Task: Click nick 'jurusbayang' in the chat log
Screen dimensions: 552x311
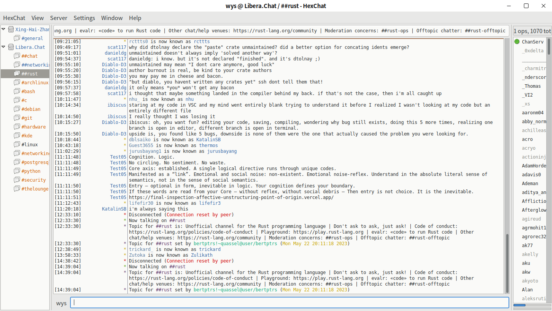Action: pos(222,151)
